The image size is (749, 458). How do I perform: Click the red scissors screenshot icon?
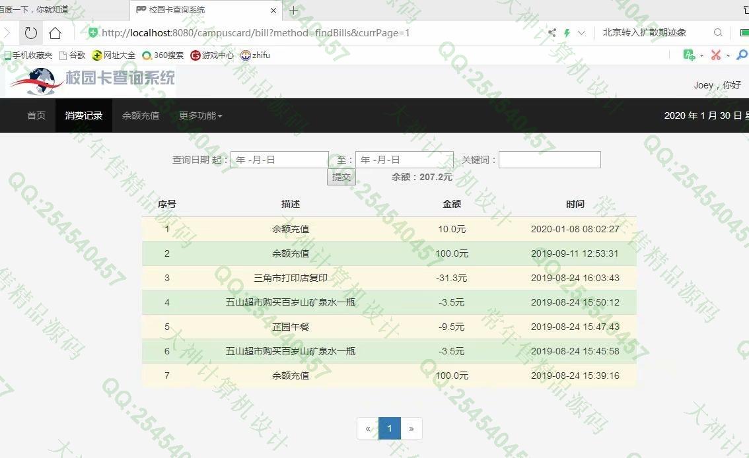(x=715, y=55)
